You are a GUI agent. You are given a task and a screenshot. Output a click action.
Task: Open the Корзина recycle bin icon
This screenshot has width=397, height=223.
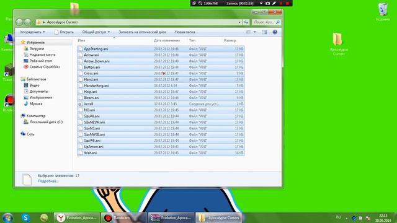pos(383,12)
